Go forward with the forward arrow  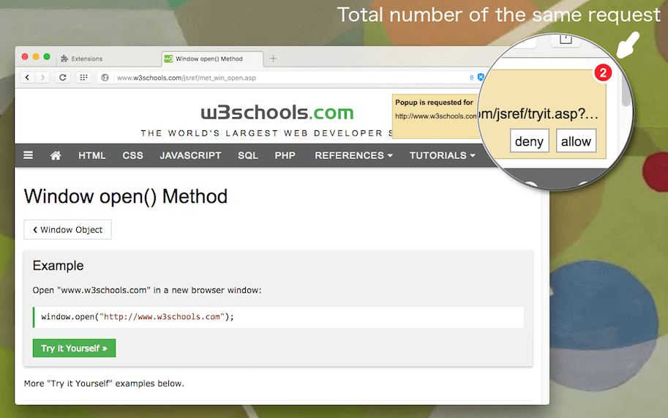[x=42, y=77]
